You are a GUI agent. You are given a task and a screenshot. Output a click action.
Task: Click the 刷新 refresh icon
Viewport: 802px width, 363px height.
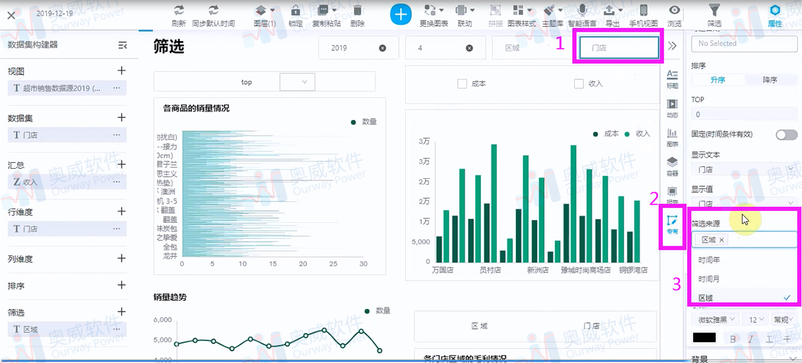point(178,11)
